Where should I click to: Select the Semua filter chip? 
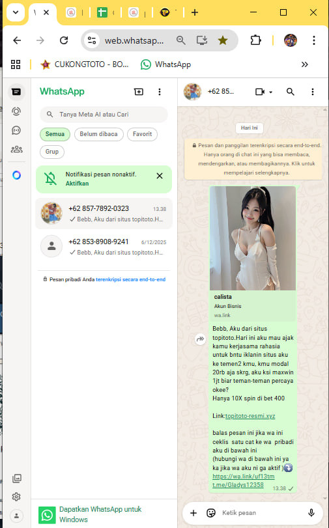pyautogui.click(x=55, y=134)
